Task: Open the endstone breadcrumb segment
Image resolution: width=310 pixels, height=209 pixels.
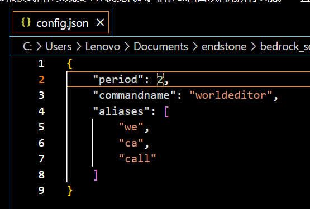Action: click(x=224, y=47)
